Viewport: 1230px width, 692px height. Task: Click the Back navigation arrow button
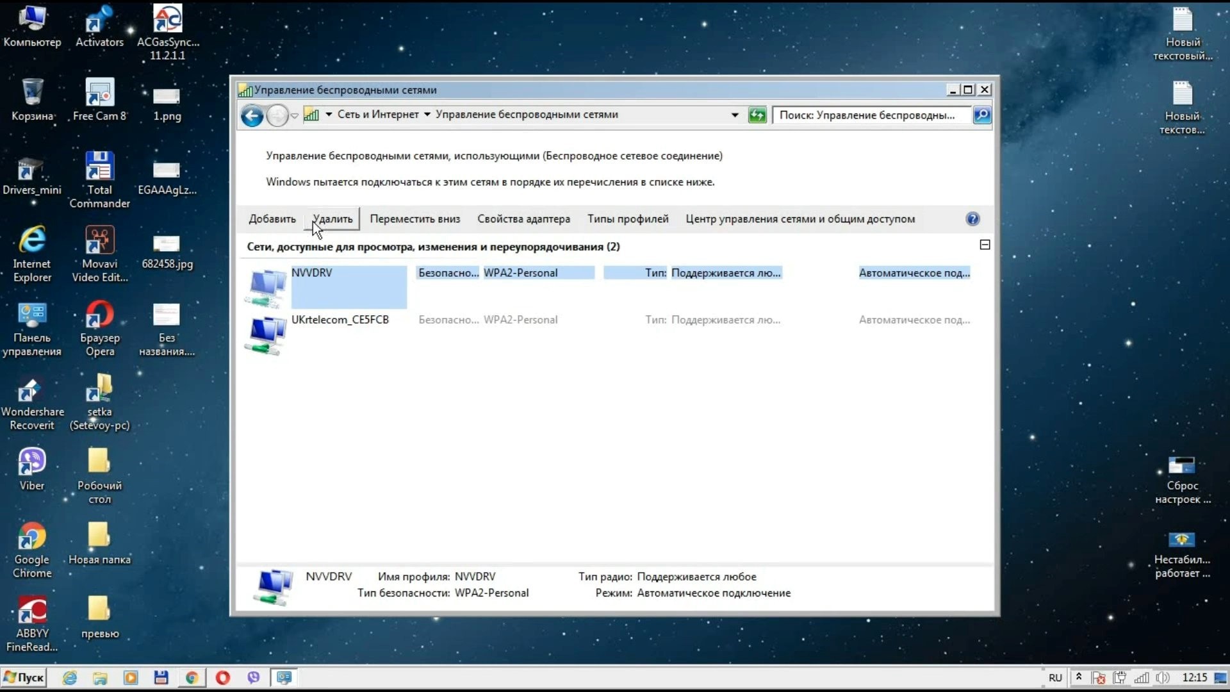pyautogui.click(x=252, y=115)
